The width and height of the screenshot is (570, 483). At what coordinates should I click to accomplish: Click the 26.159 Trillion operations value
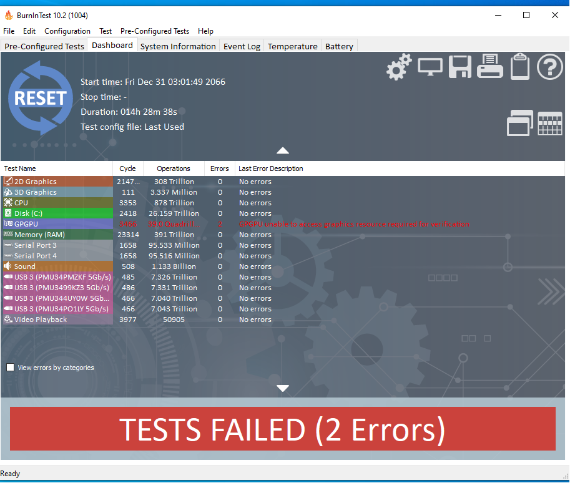[174, 213]
